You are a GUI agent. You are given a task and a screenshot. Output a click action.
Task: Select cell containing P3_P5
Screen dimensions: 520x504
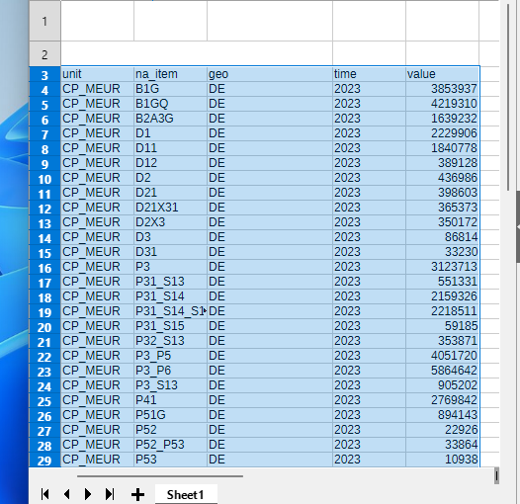170,356
